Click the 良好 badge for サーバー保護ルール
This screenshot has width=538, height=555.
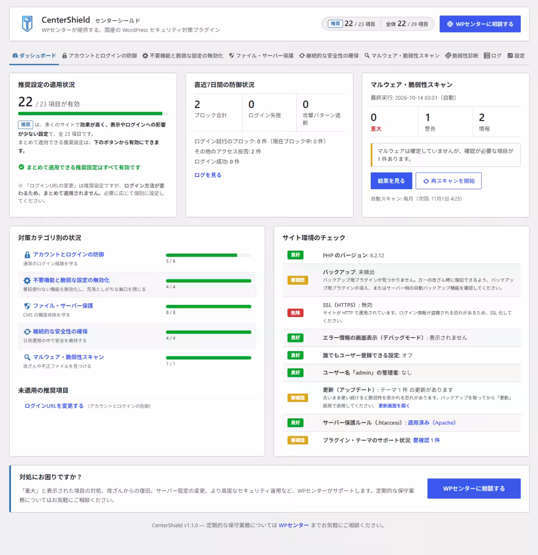pos(295,423)
